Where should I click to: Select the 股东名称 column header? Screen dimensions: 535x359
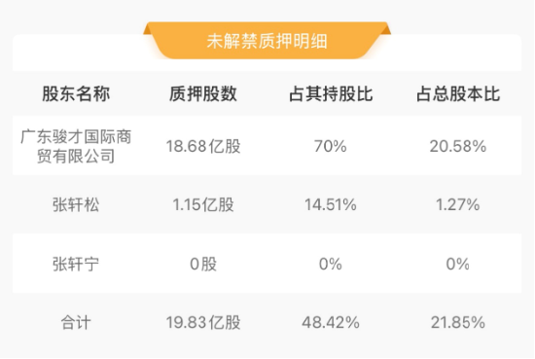click(x=76, y=93)
